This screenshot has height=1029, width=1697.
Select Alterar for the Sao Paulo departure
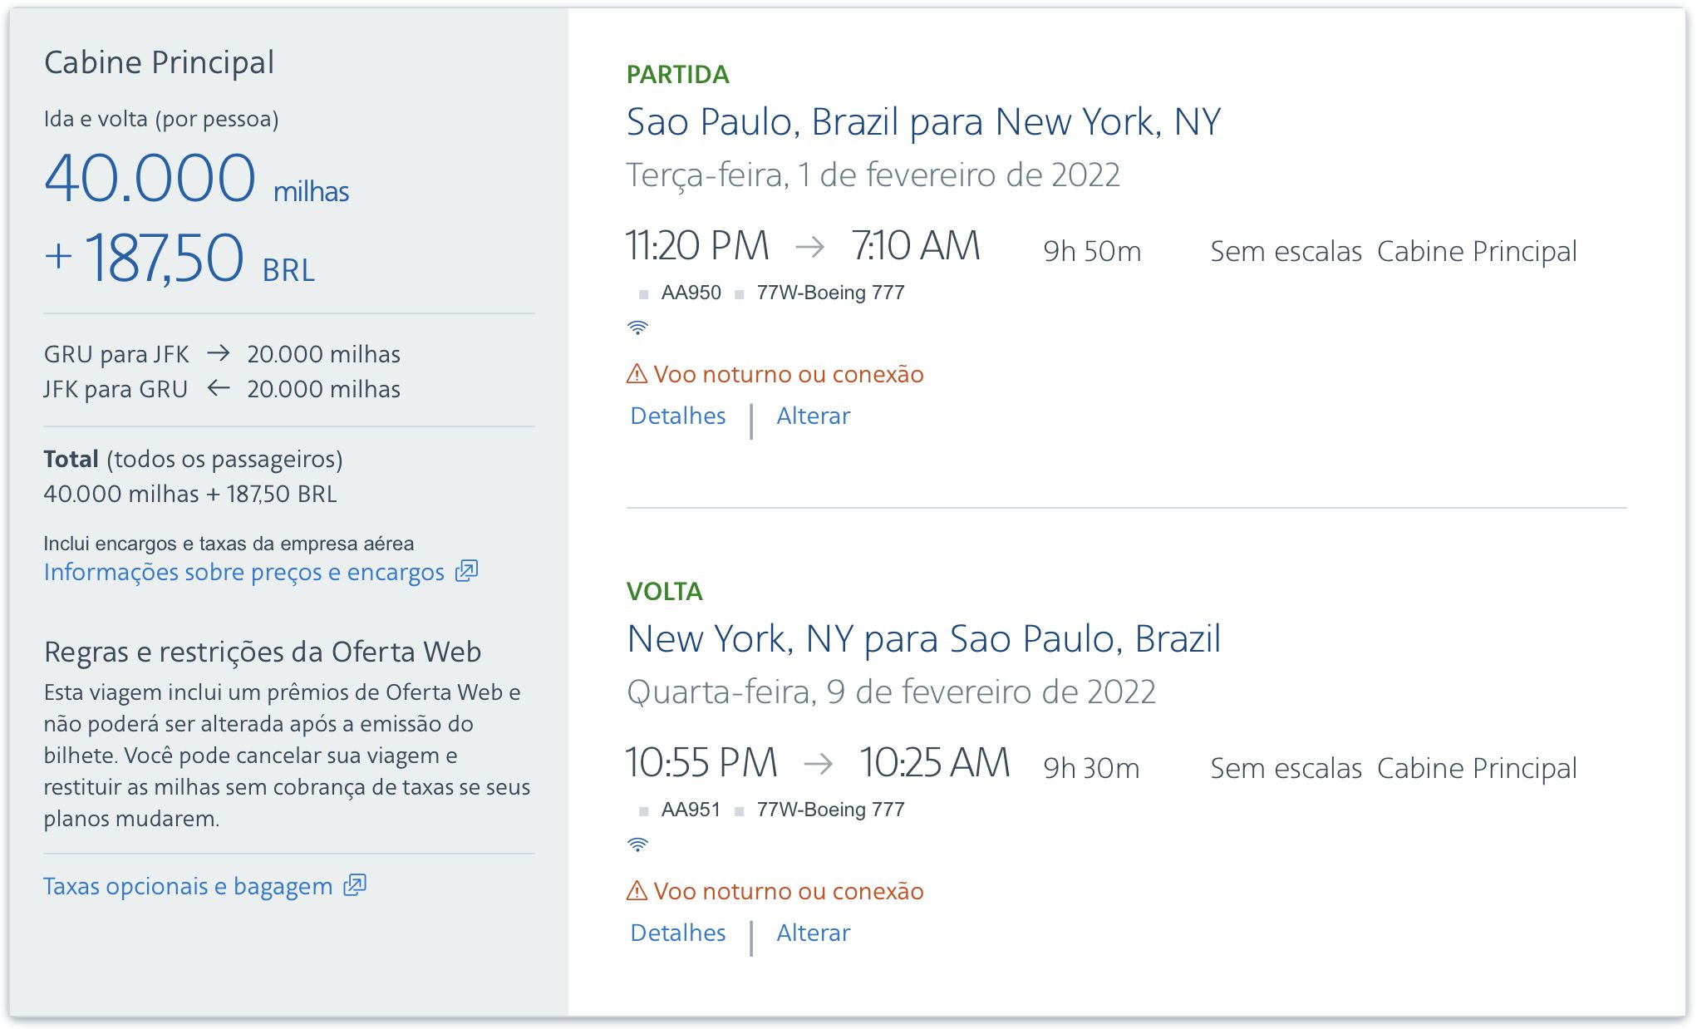(x=814, y=416)
